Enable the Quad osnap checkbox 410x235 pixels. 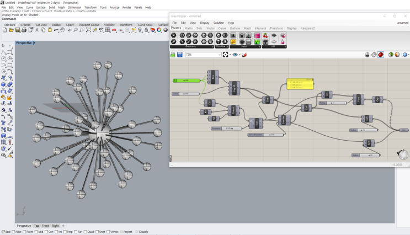tap(85, 232)
